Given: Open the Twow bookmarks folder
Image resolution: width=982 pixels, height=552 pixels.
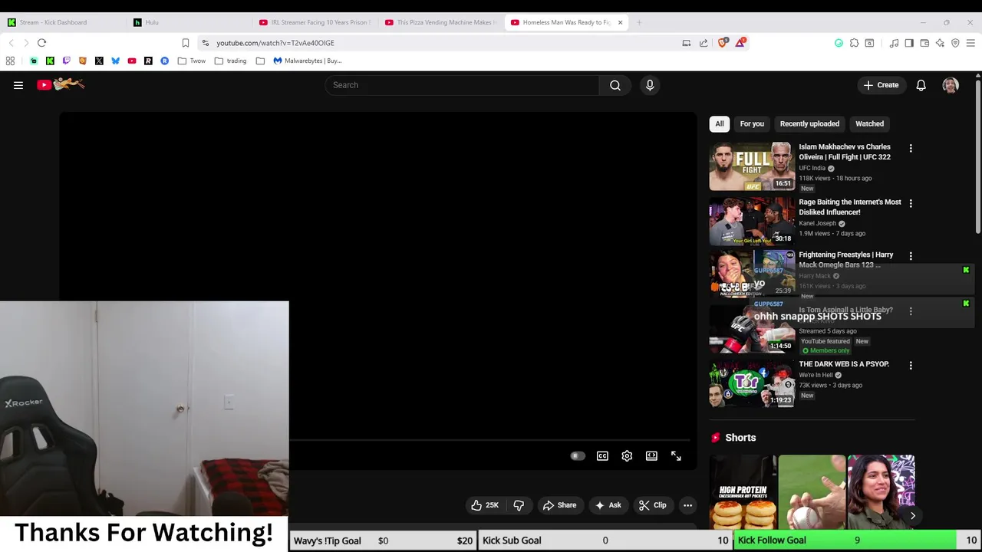Looking at the screenshot, I should pos(191,61).
